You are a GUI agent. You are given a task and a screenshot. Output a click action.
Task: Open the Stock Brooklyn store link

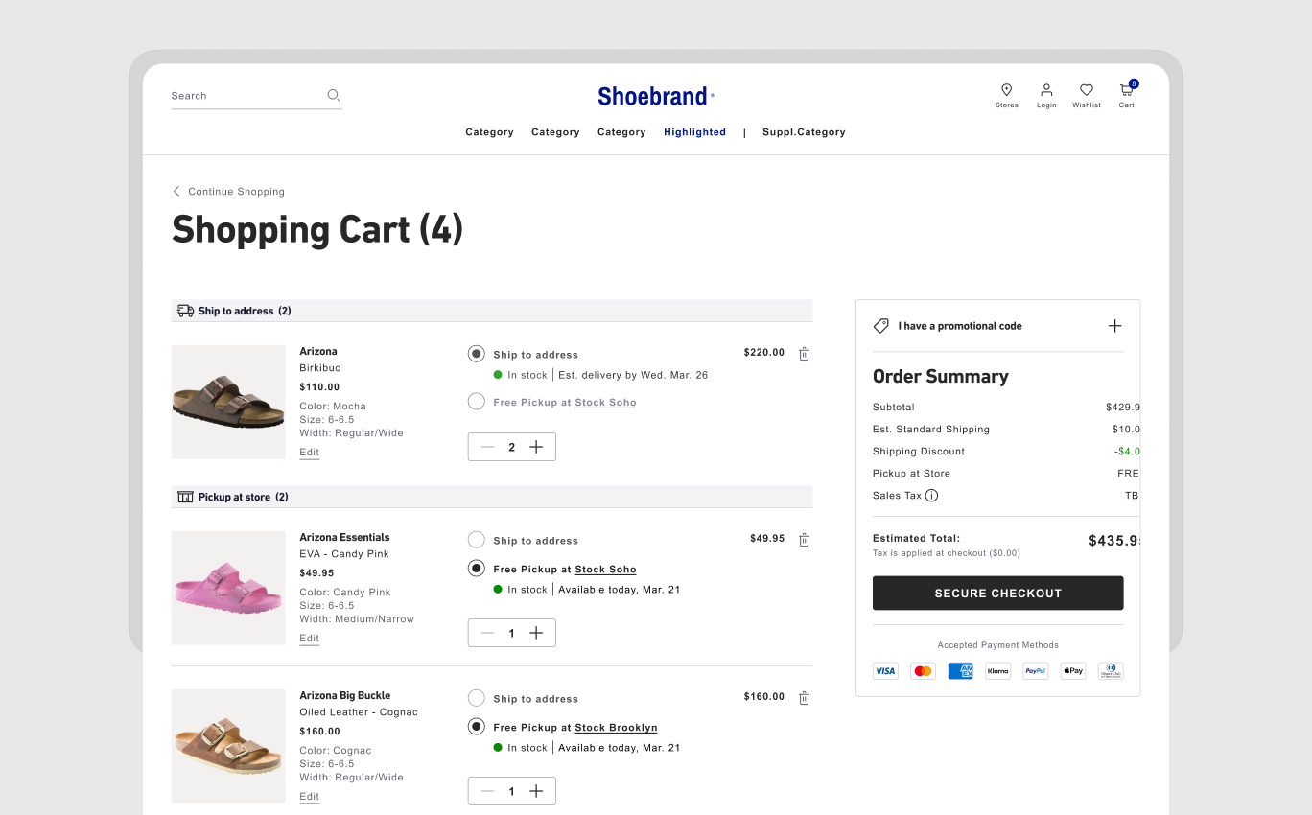(x=617, y=728)
